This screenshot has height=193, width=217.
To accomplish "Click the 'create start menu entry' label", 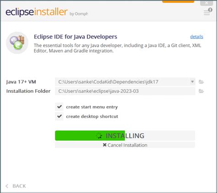I will (92, 107).
